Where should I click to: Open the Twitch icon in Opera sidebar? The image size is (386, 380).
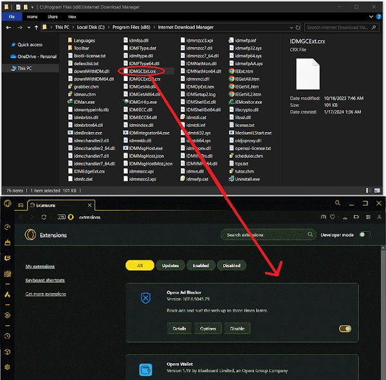pos(7,258)
